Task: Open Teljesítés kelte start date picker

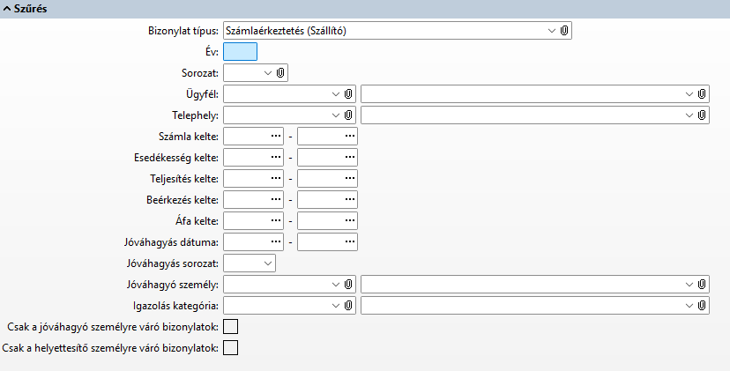Action: pos(276,178)
